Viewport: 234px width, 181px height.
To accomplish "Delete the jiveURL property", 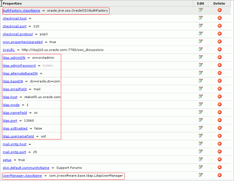I will click(219, 49).
